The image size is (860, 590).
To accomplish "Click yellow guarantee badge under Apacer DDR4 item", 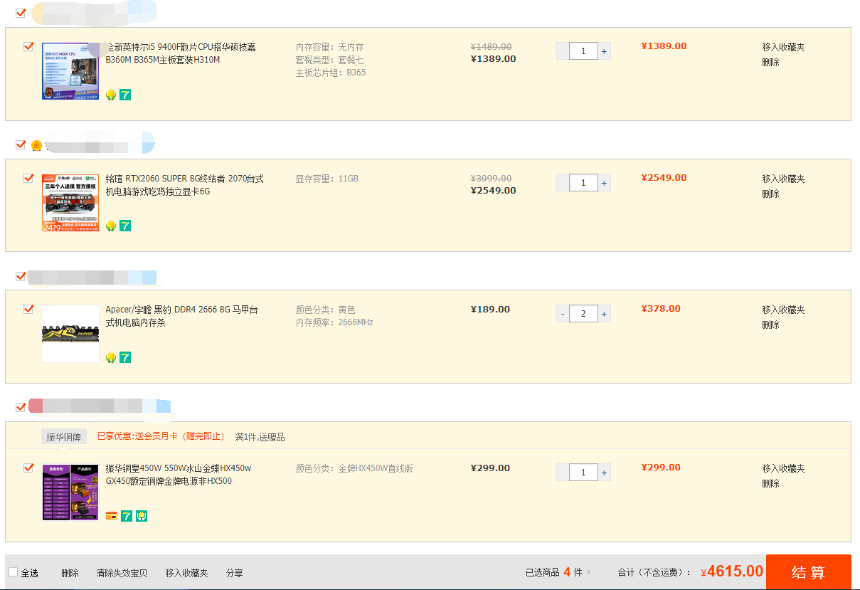I will point(111,357).
